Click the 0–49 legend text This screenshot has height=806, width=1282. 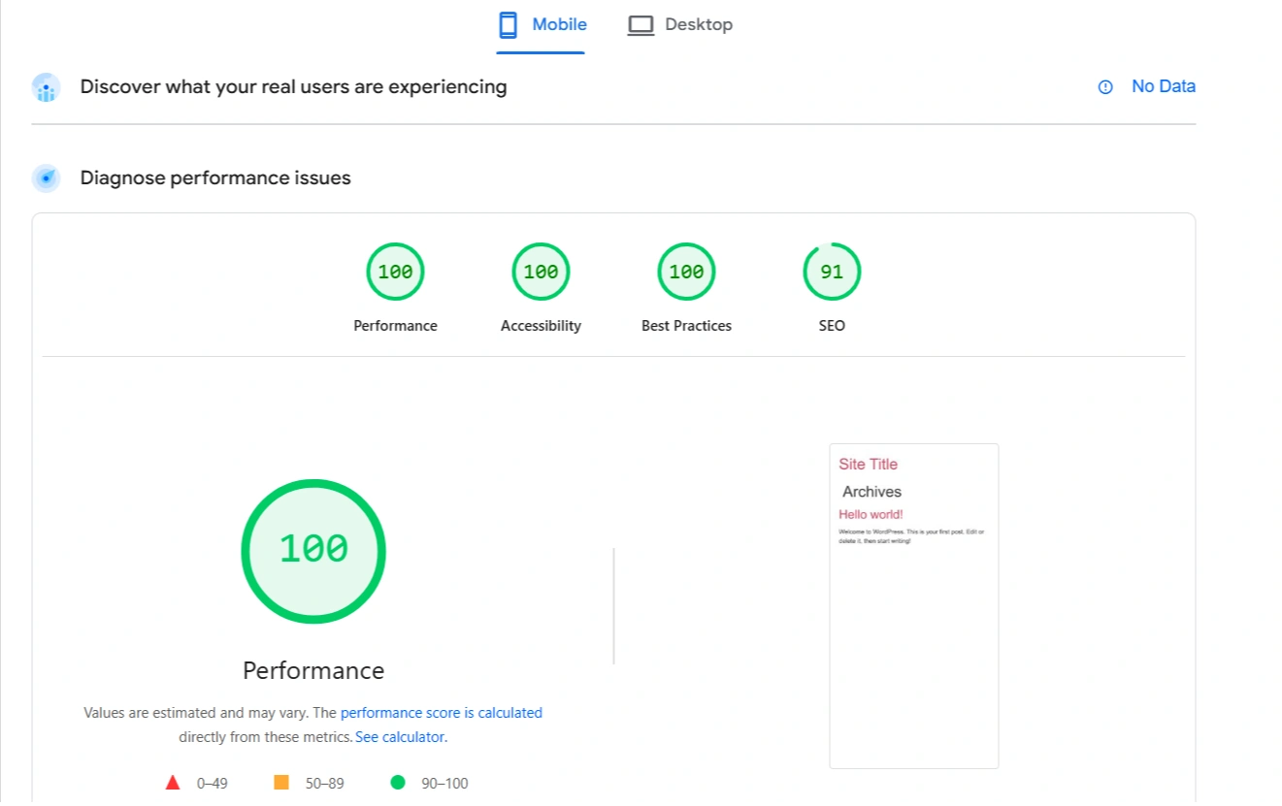213,783
